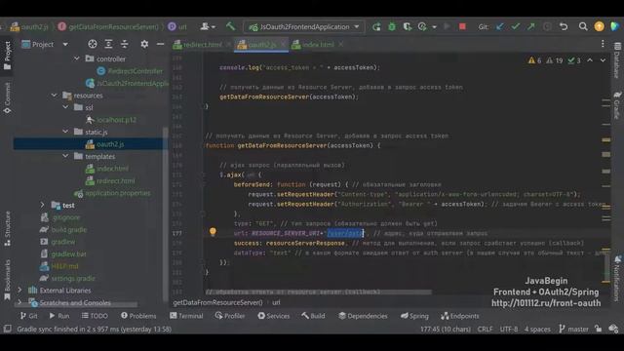Click the profiler run icon in toolbar

coord(422,26)
